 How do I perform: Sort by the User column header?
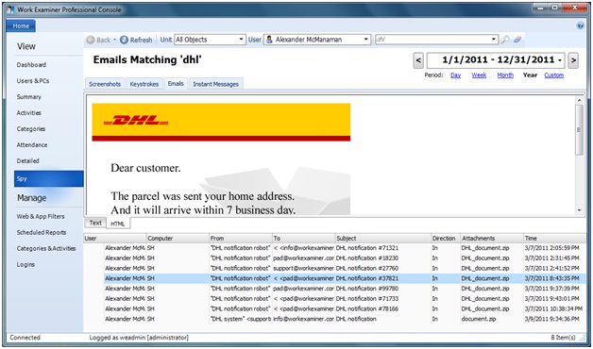[115, 239]
